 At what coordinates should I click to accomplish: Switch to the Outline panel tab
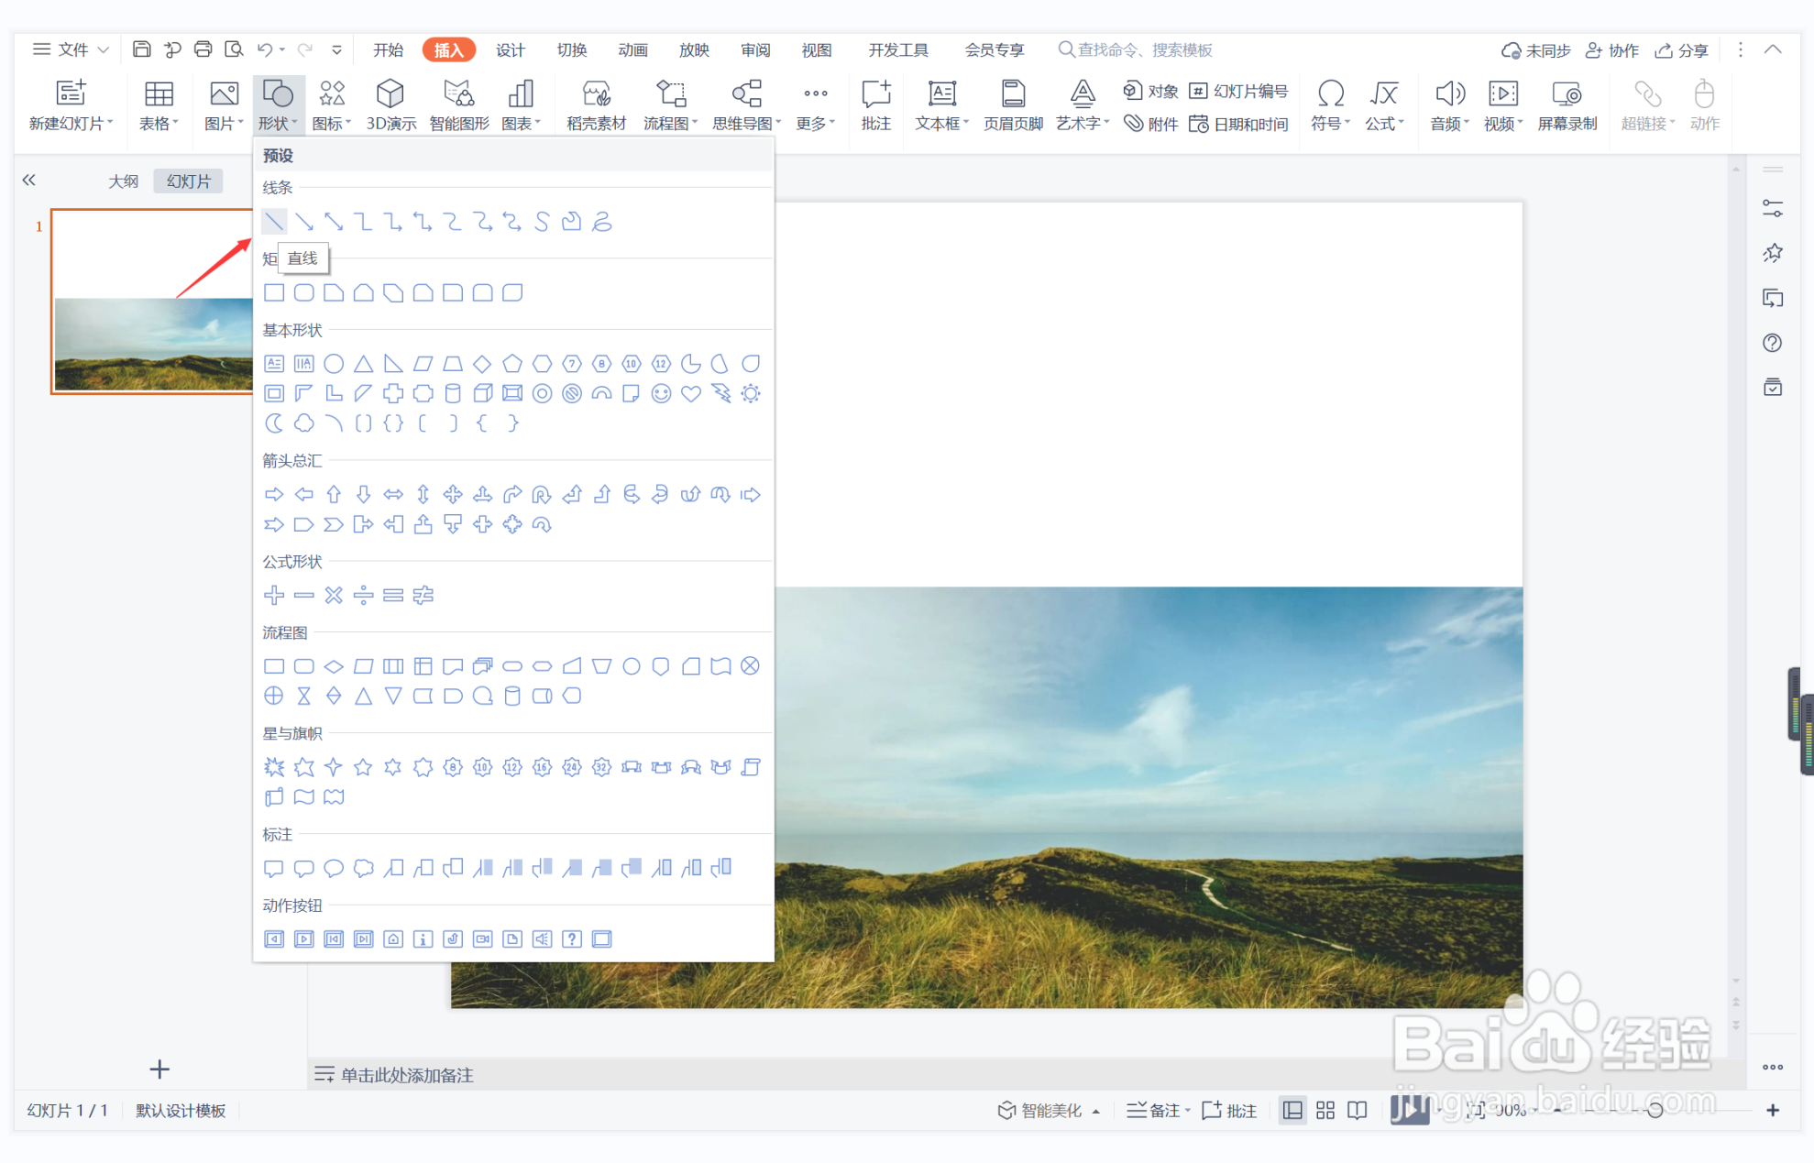(123, 181)
